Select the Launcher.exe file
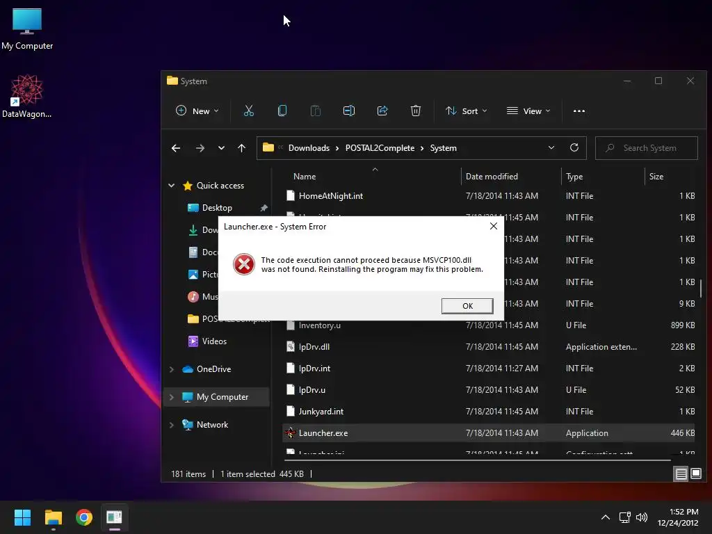 (x=489, y=432)
